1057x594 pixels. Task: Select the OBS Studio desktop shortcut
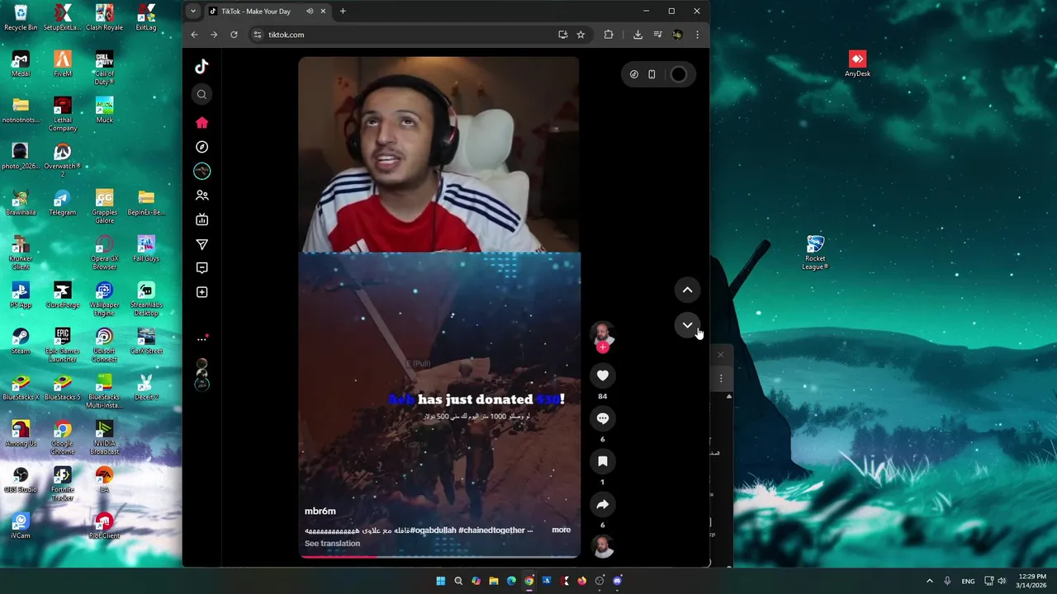coord(21,480)
